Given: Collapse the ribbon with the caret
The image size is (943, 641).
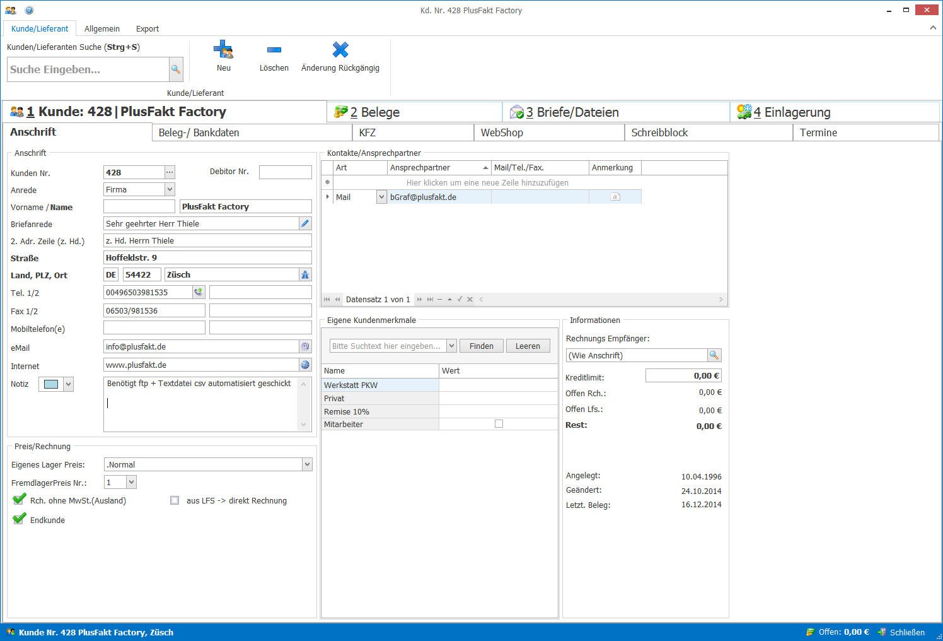Looking at the screenshot, I should (933, 28).
